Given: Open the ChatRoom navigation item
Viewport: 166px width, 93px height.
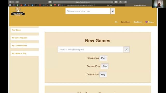Looking at the screenshot, I should click(138, 22).
